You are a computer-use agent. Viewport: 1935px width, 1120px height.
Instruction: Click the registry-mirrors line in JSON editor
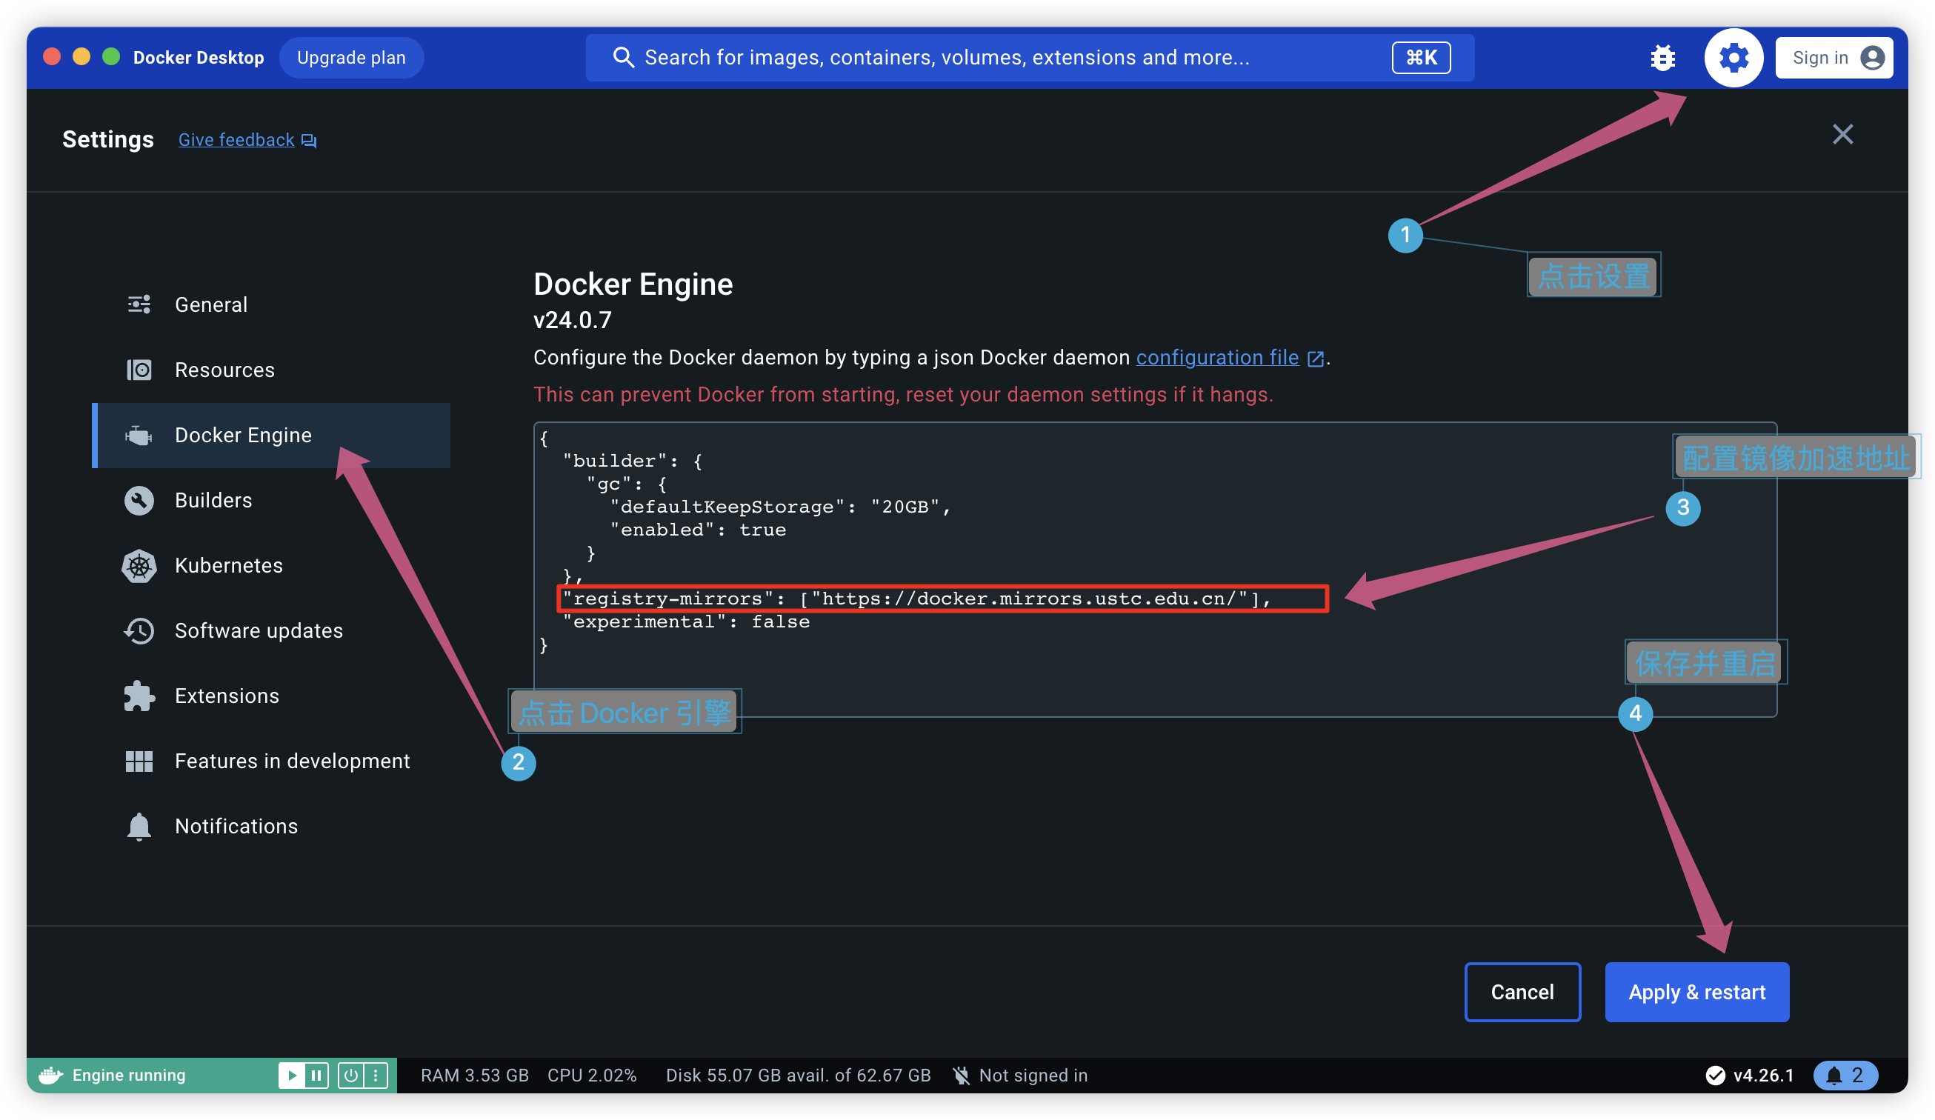pos(917,599)
